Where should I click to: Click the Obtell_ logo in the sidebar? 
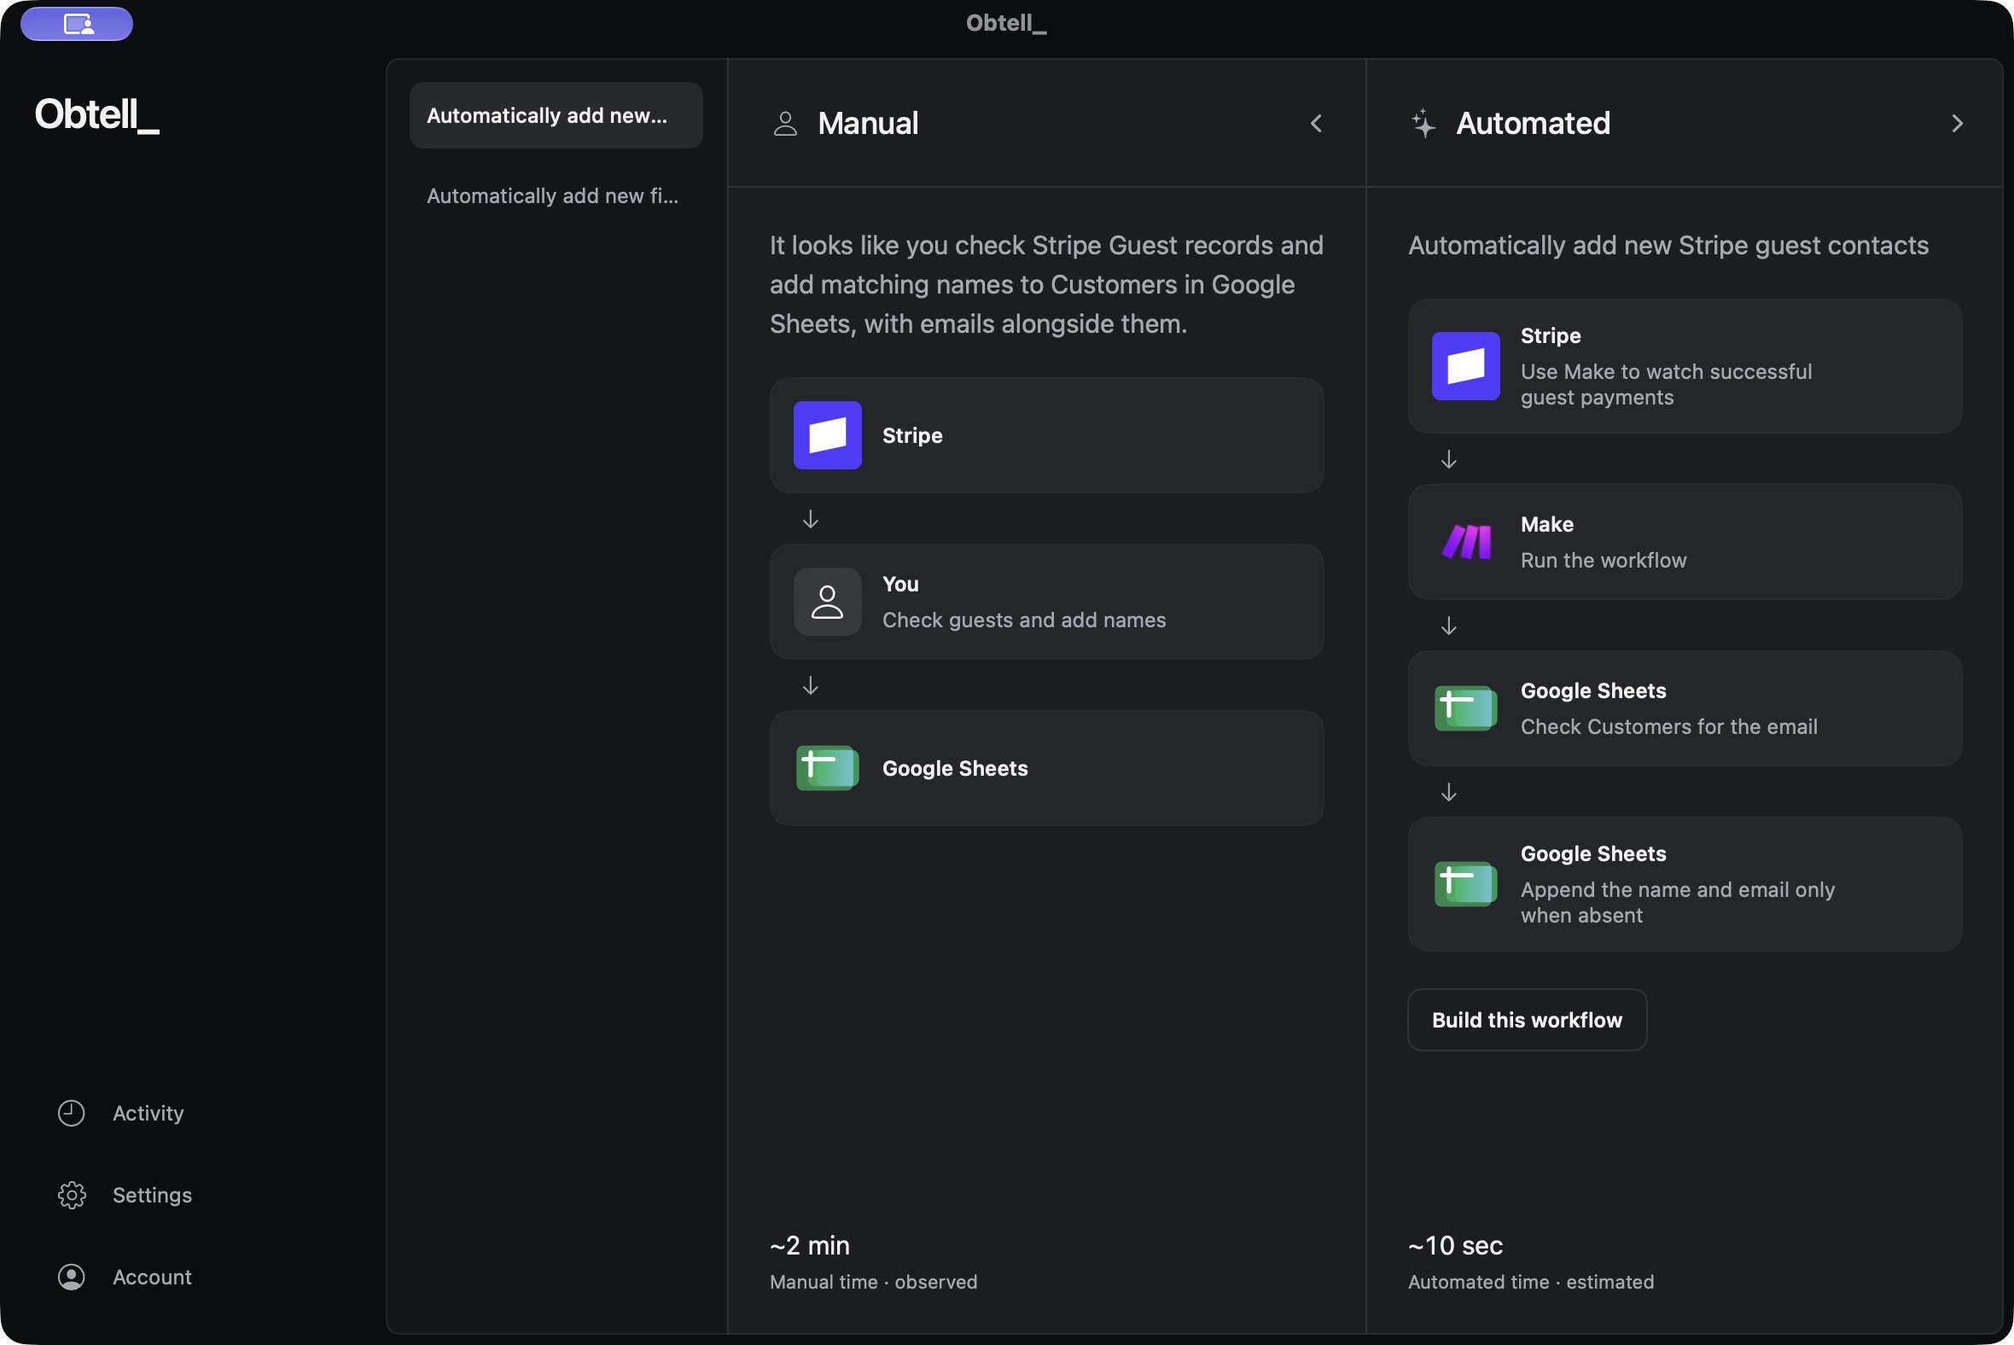97,114
